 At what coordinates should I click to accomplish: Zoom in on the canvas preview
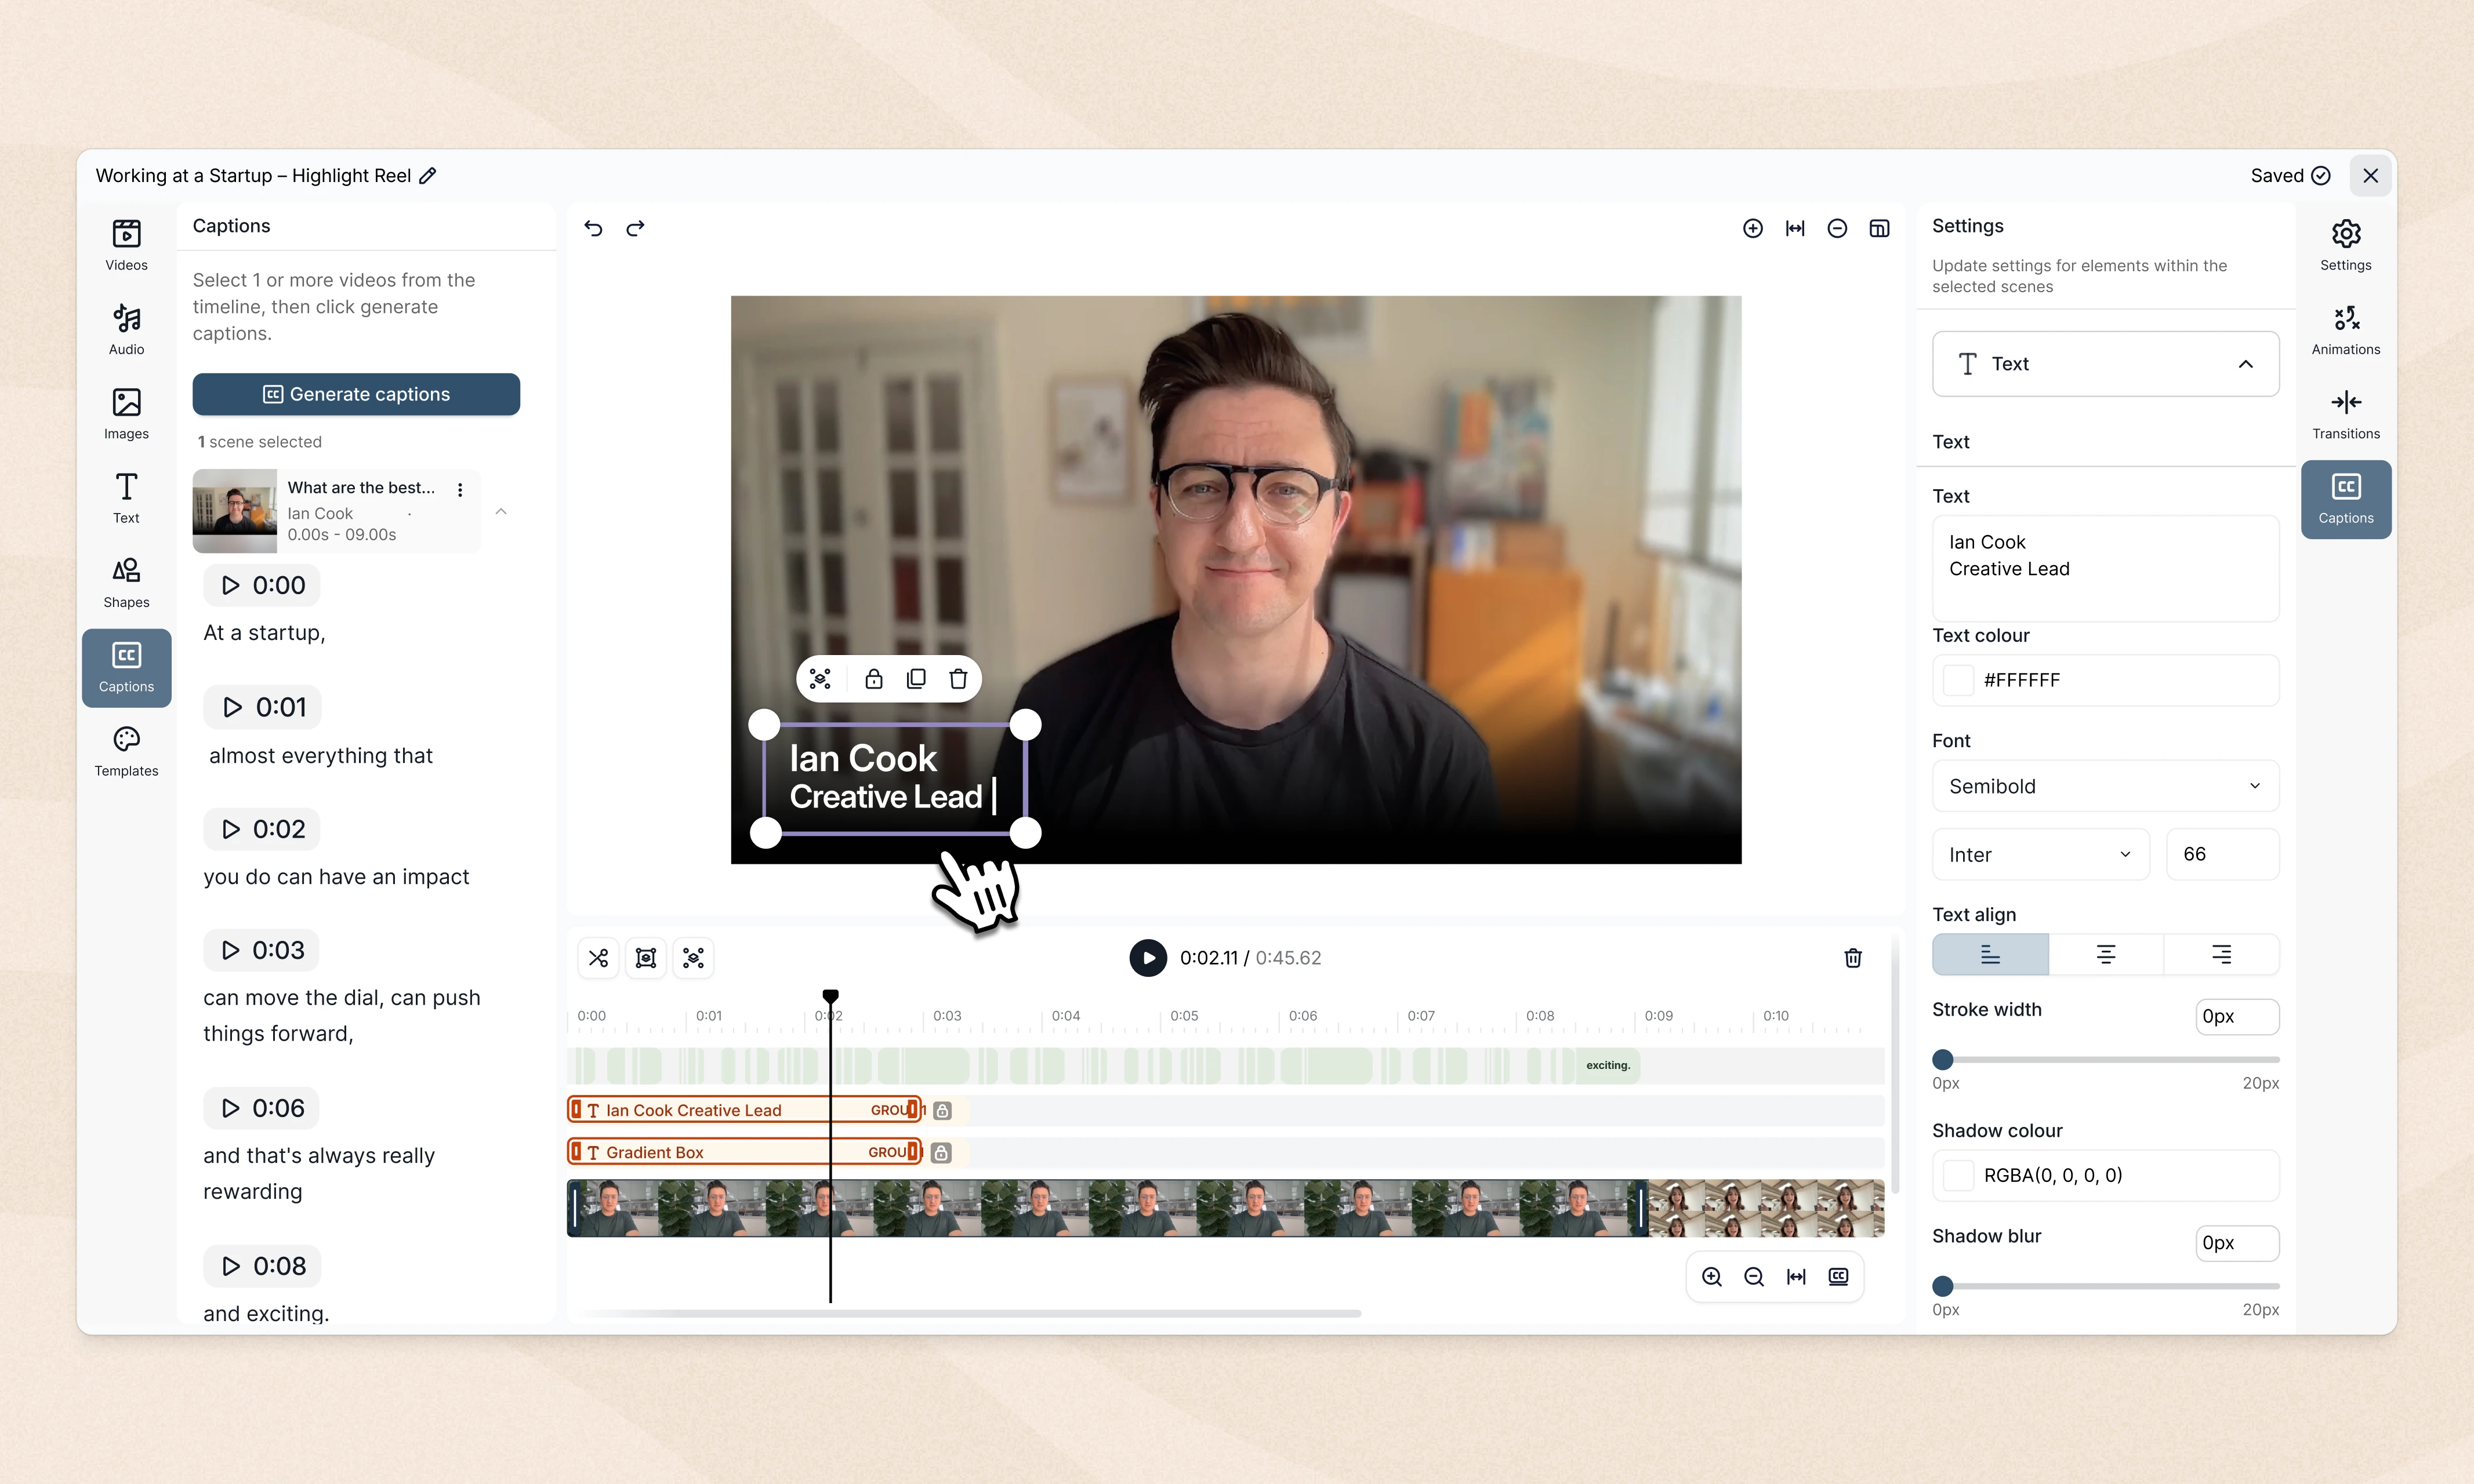[1753, 229]
